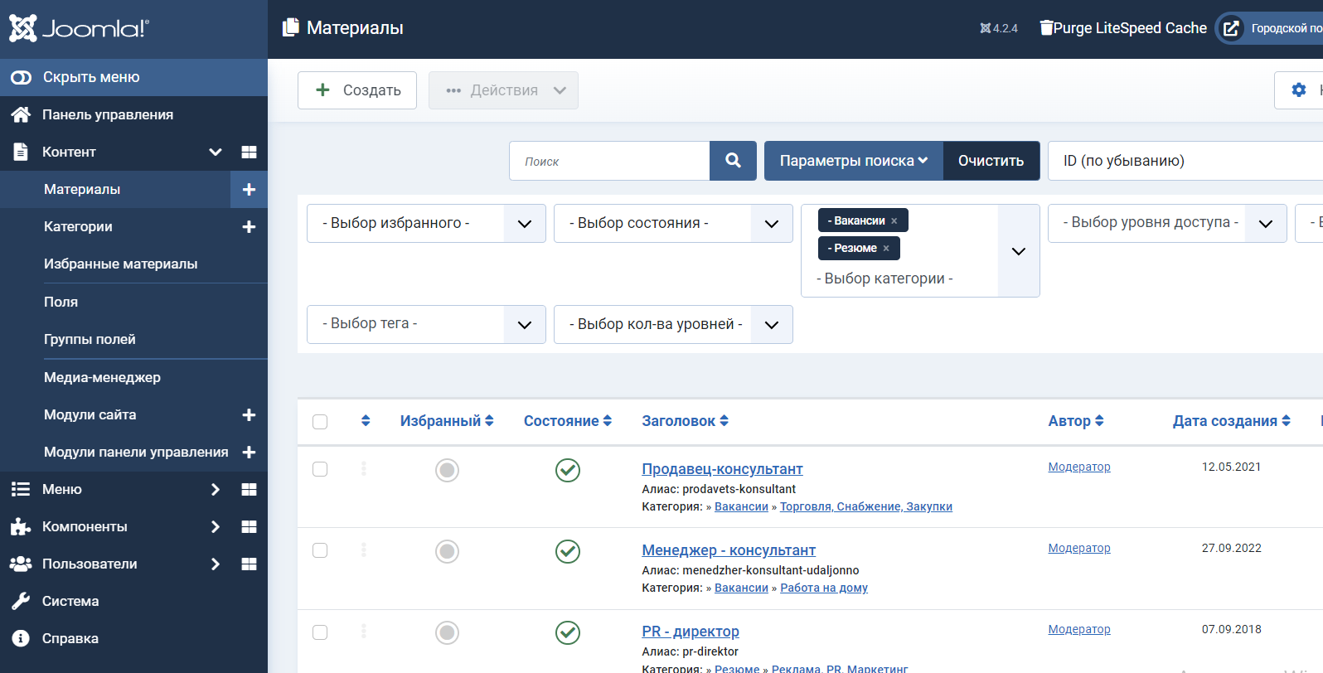This screenshot has width=1323, height=673.
Task: Open the Выбор тега dropdown
Action: [426, 324]
